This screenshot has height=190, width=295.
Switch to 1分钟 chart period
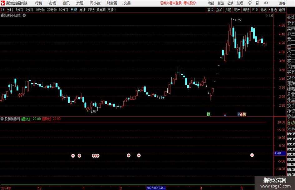[x=19, y=10]
